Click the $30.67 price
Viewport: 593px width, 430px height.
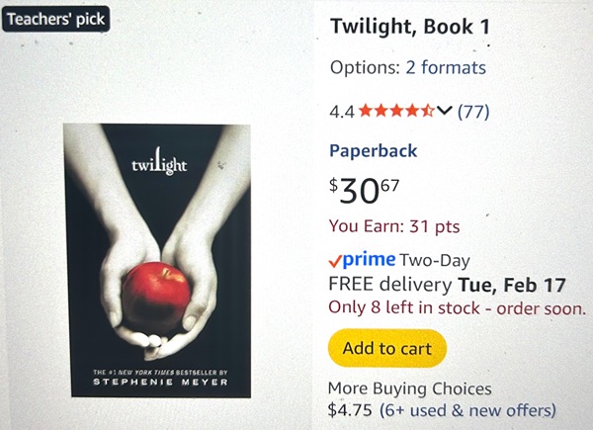coord(365,189)
